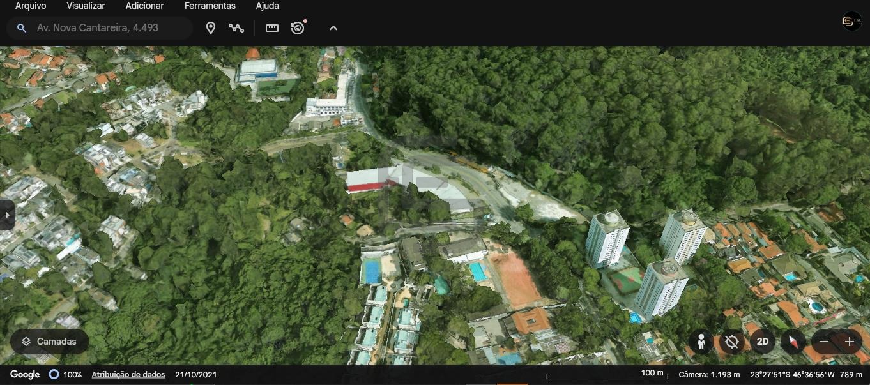Viewport: 870px width, 385px height.
Task: Open the Ferramentas menu
Action: 210,6
